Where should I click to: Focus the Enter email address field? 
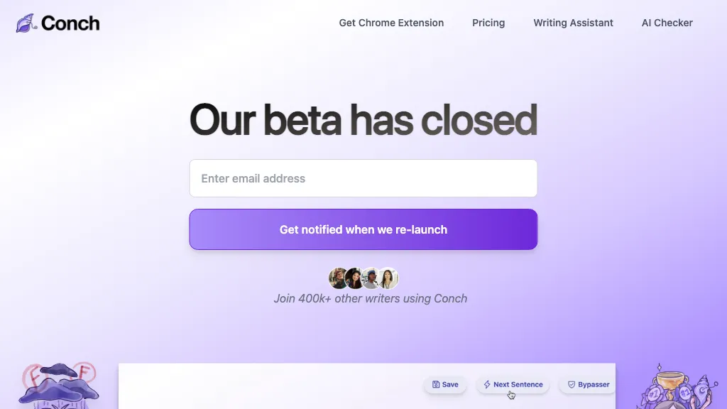tap(363, 178)
